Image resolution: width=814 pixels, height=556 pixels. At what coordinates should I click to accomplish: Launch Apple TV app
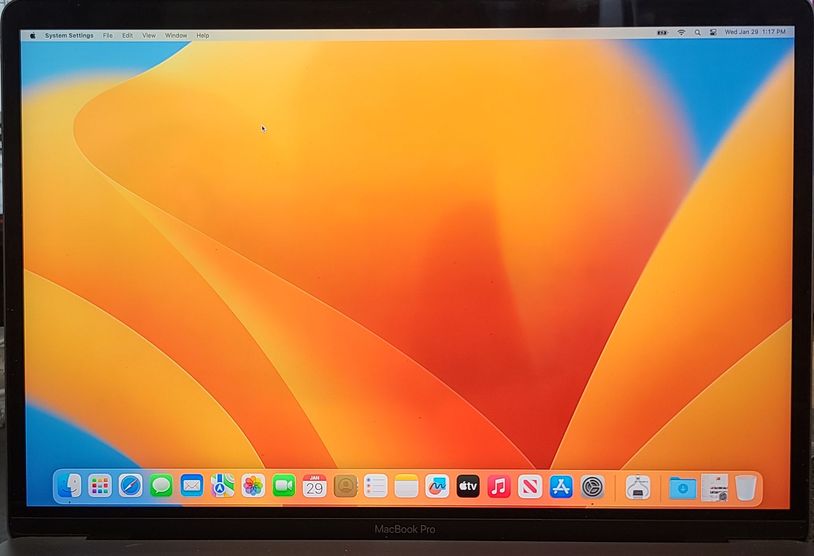pos(468,487)
